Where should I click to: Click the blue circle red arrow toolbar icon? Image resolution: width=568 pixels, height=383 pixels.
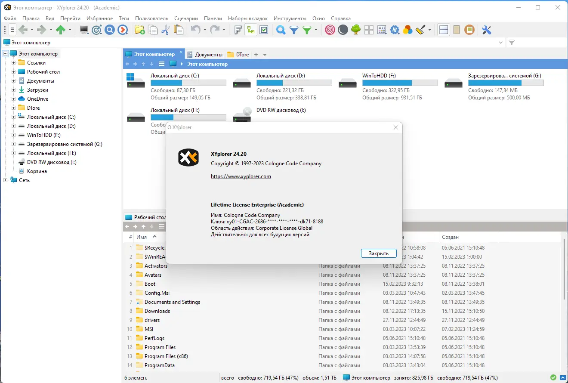123,30
